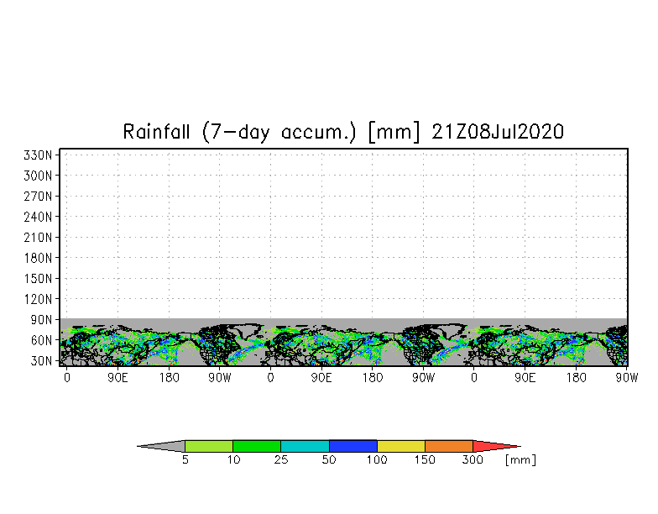This screenshot has width=658, height=514.
Task: Click the light green 5–10 mm legend swatch
Action: point(208,446)
